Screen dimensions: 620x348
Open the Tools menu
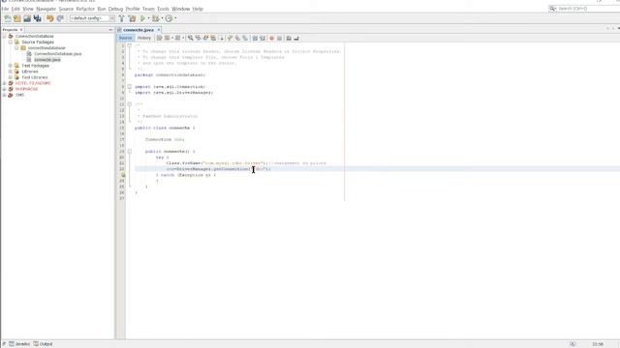point(163,9)
